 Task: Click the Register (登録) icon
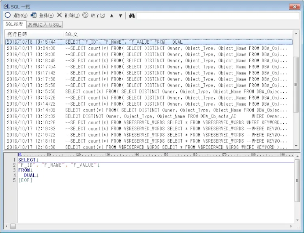34,15
